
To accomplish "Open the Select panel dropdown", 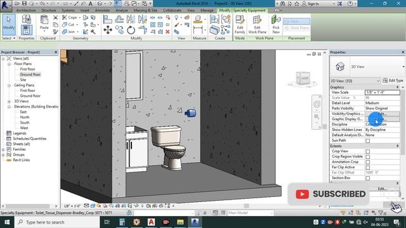I will click(x=8, y=38).
